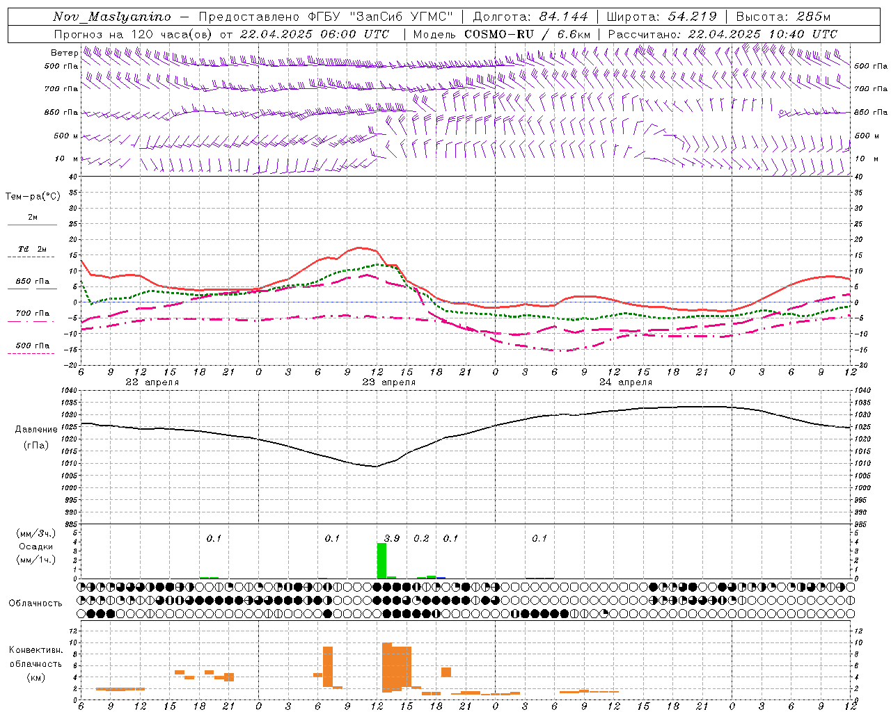Click the minimum point of the pressure curve
891x712 pixels.
376,467
